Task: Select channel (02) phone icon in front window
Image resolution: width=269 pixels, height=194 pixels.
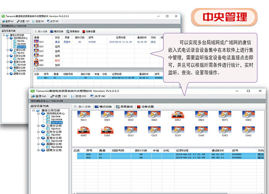Action: 107,114
